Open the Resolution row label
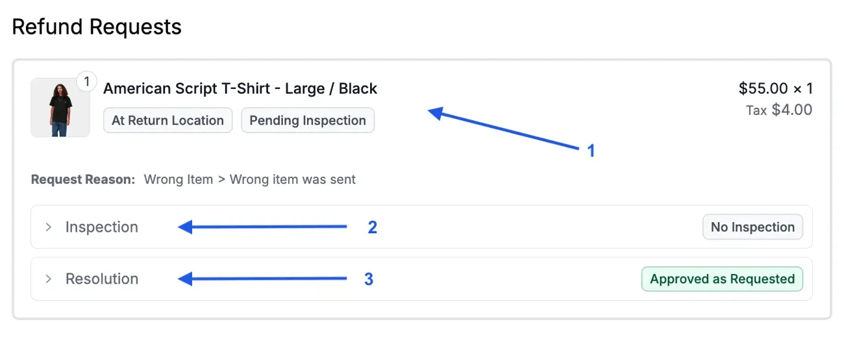This screenshot has height=337, width=844. 102,279
